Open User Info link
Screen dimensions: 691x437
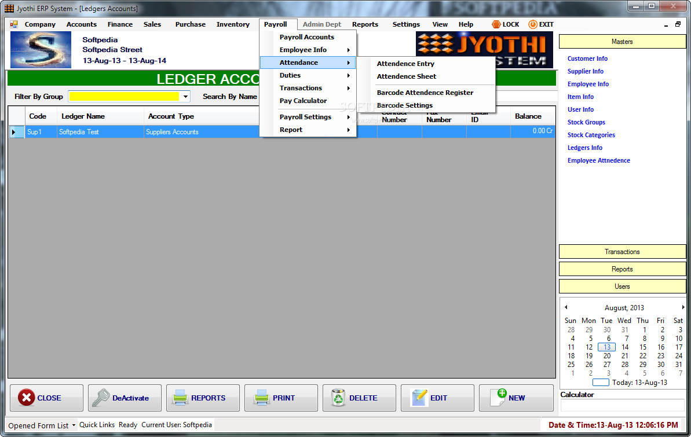coord(580,110)
